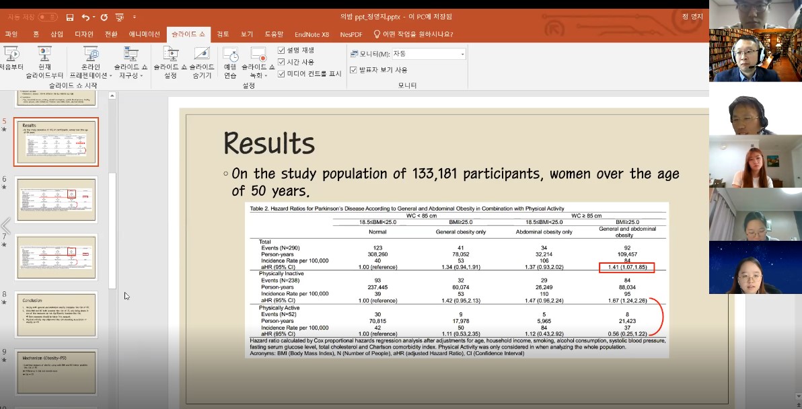Select slide 6 thumbnail
This screenshot has height=409, width=802.
57,199
